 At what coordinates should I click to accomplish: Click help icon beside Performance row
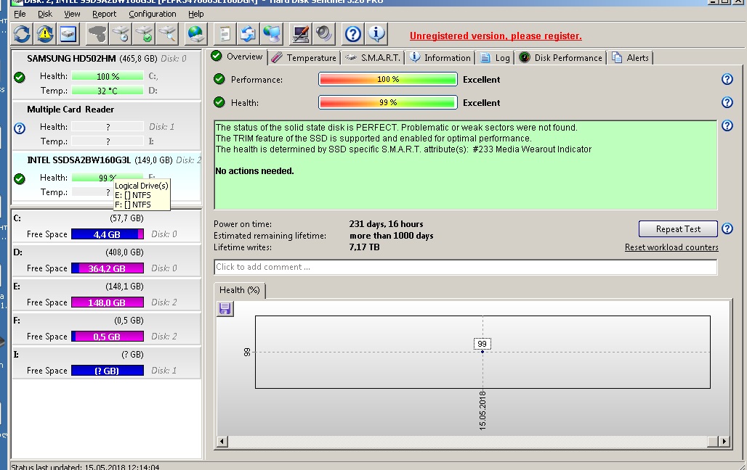tap(727, 80)
